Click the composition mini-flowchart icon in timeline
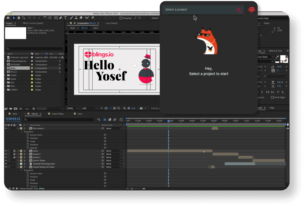 (99, 120)
